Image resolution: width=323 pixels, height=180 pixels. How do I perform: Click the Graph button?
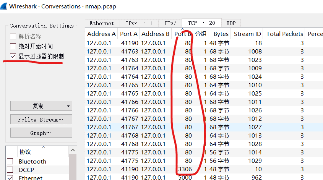tap(41, 133)
